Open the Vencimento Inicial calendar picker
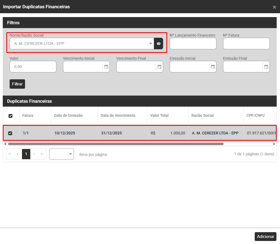Screen dimensions: 280x244 tap(106, 67)
